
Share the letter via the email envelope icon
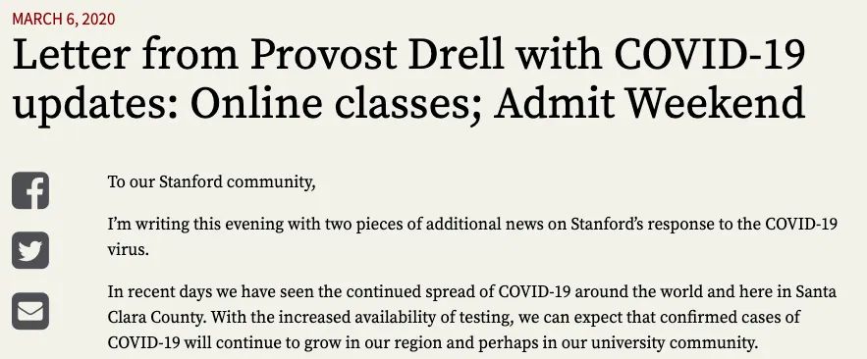(30, 311)
